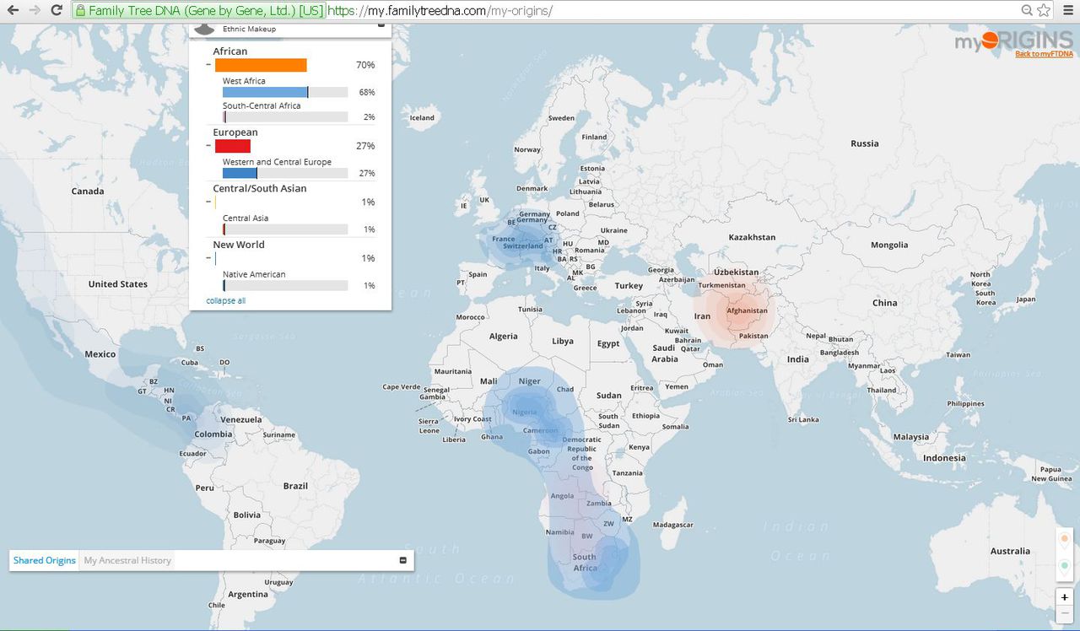This screenshot has height=631, width=1080.
Task: Click the Canada label on map
Action: click(x=88, y=191)
